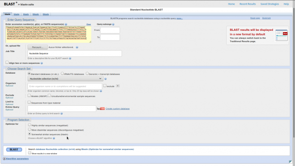Viewport: 295px width, 166px height.
Task: Click the Query subrange From field
Action: point(110,30)
